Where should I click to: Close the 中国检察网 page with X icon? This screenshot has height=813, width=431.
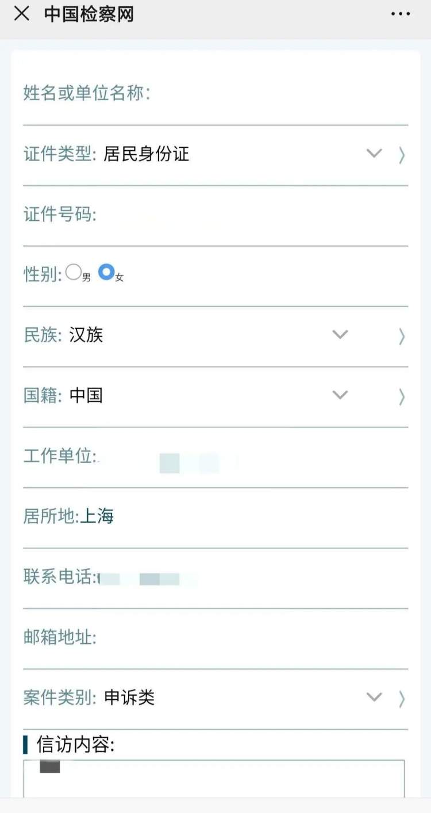point(22,14)
